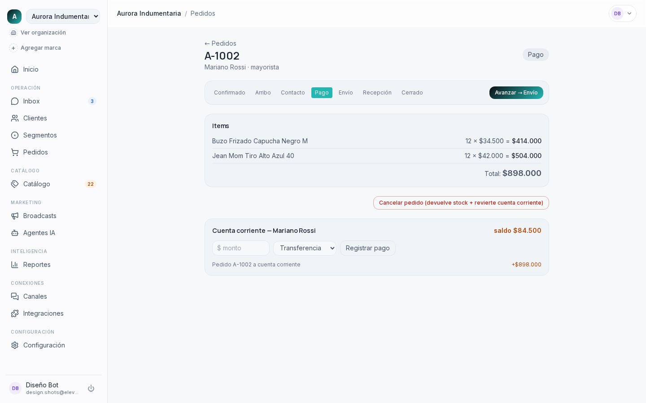This screenshot has height=403, width=646.
Task: Open Clientes section
Action: pos(53,118)
